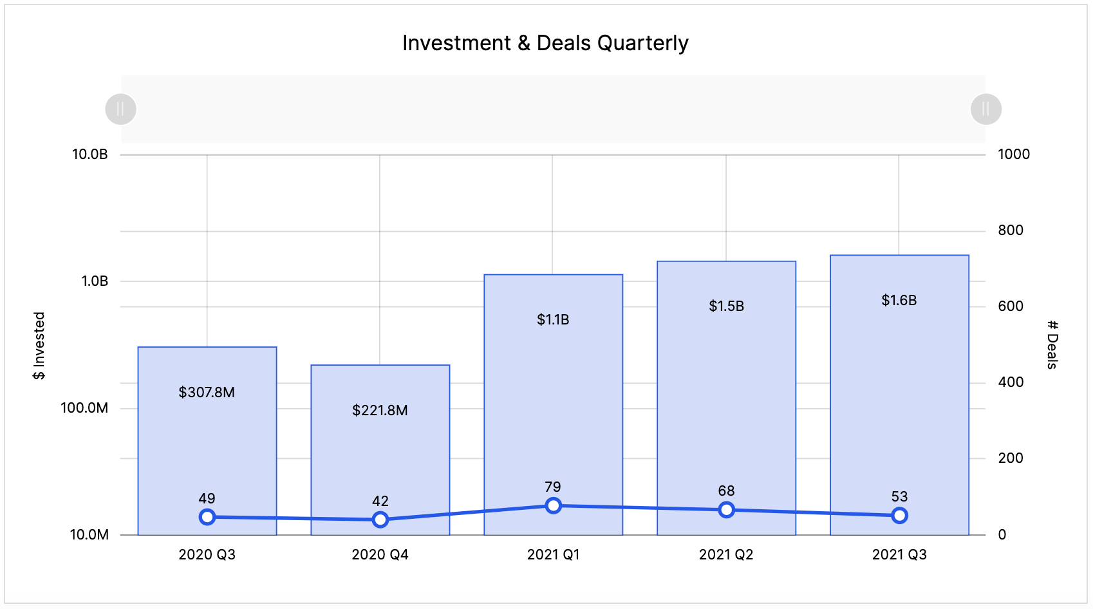Click the 2020 Q4 investment bar
1093x609 pixels.
click(380, 451)
